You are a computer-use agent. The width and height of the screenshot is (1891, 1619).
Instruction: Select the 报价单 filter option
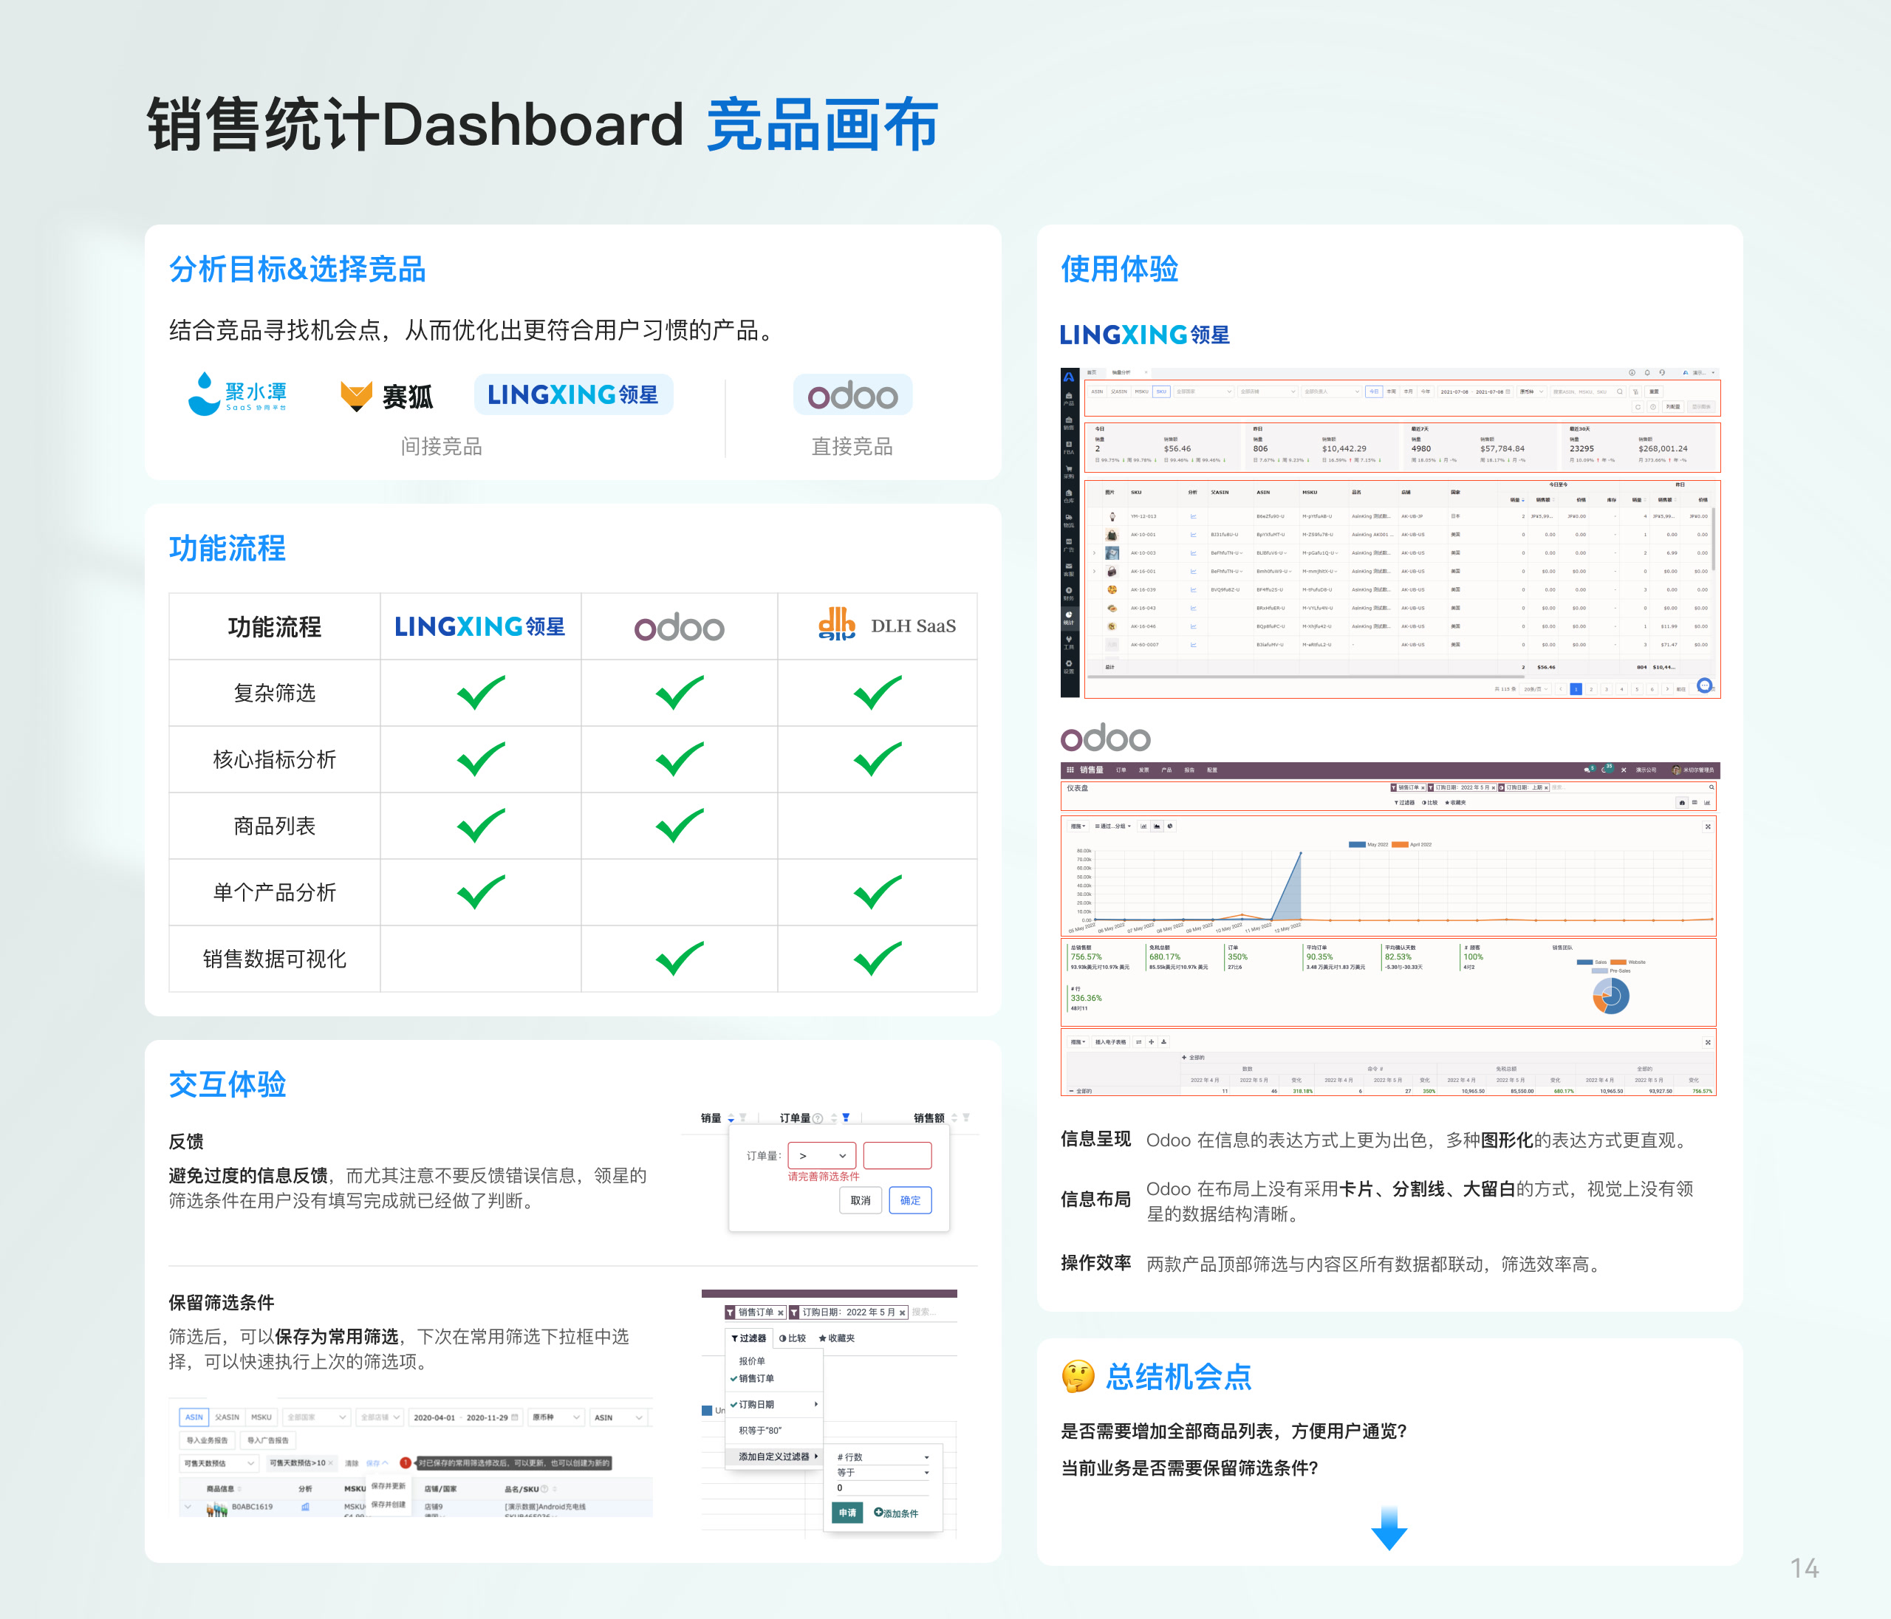752,1360
